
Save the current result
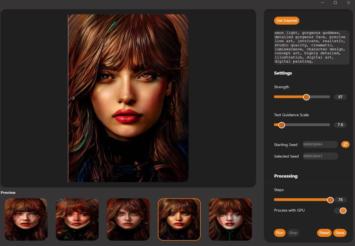[339, 233]
